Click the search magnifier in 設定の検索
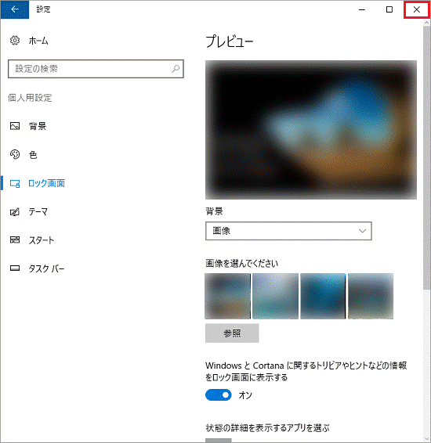The height and width of the screenshot is (443, 431). (x=176, y=69)
